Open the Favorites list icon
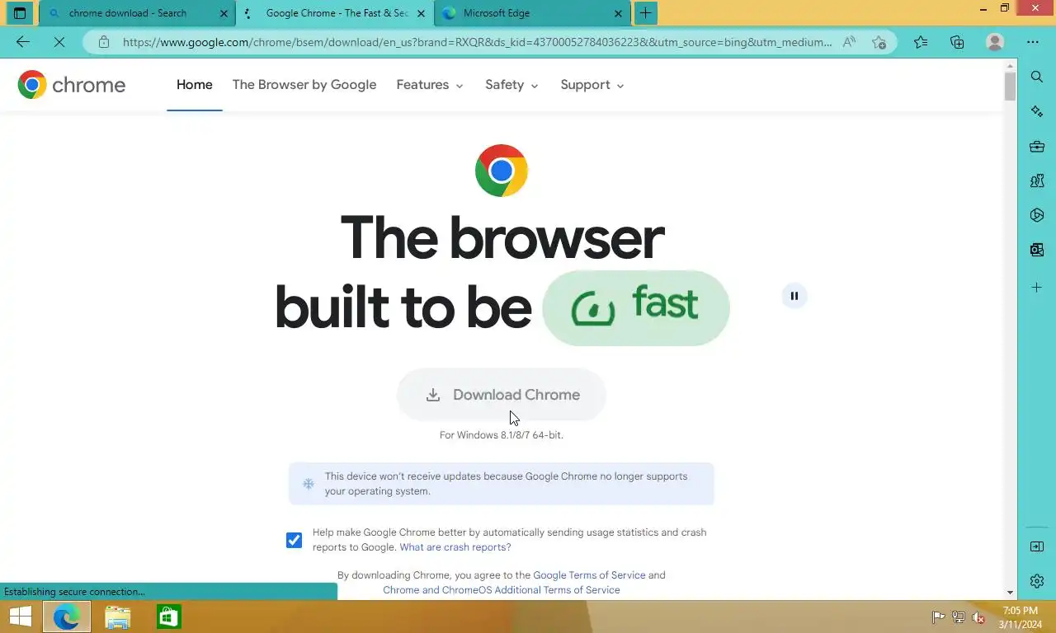The image size is (1056, 633). 921,42
